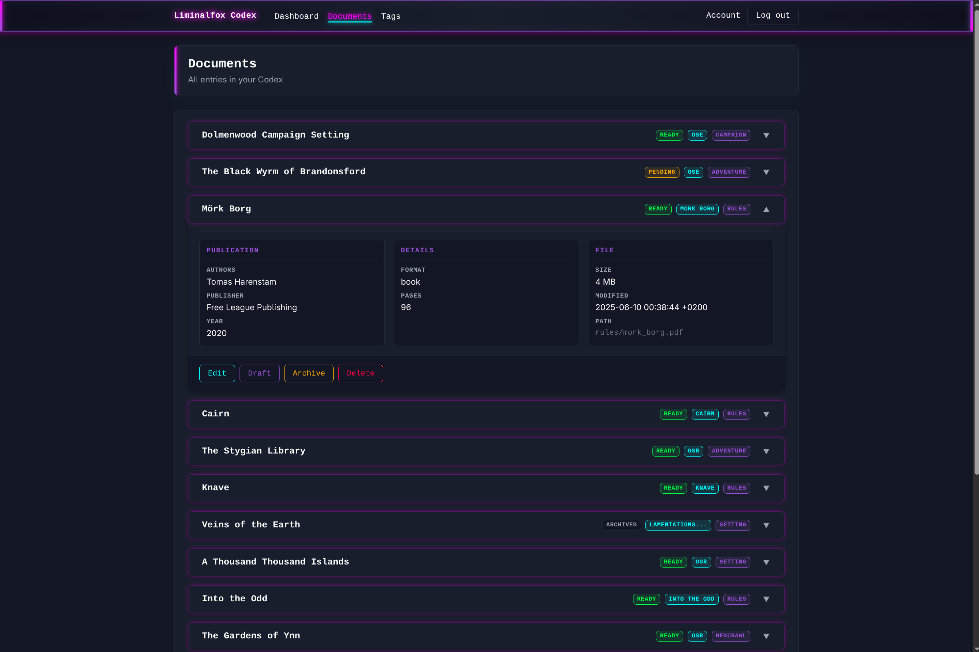Expand the Knave entry arrow

(x=766, y=488)
